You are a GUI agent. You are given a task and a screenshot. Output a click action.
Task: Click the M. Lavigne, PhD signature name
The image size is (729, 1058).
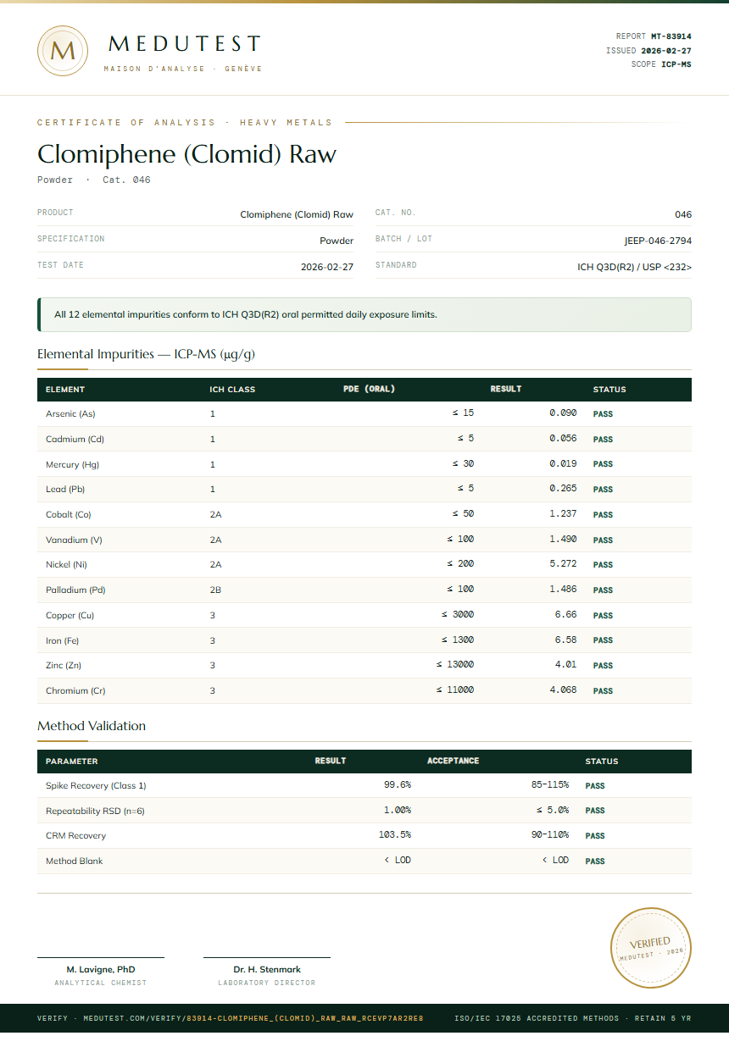click(101, 969)
